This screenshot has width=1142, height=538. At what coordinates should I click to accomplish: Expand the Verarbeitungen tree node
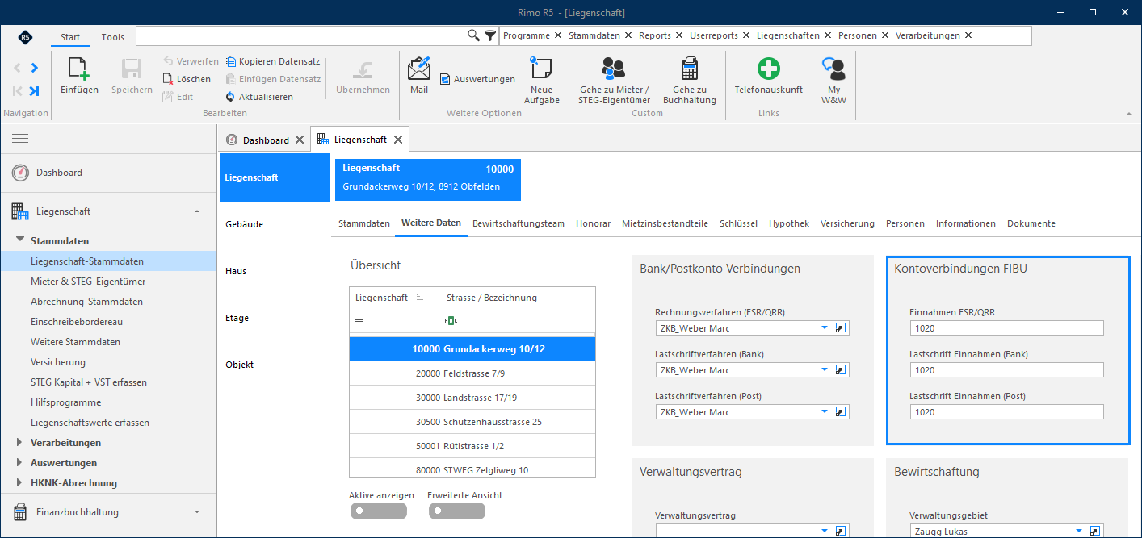(21, 443)
